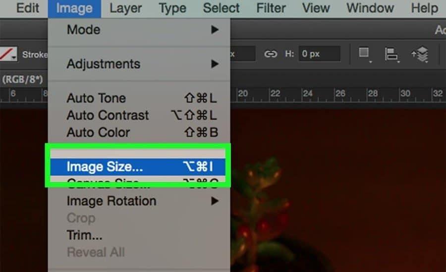The width and height of the screenshot is (446, 272).
Task: Open the path arrangement layers icon
Action: (420, 54)
